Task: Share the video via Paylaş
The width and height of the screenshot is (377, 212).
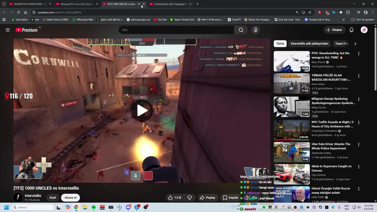Action: 207,198
